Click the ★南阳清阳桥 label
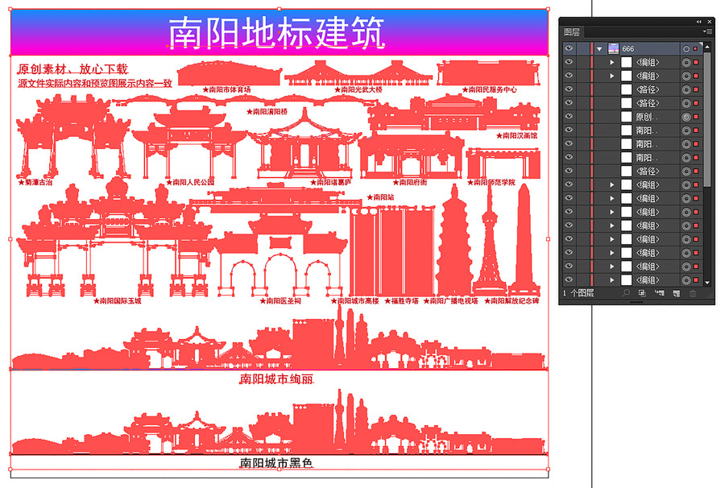Viewport: 725px width, 488px height. (267, 111)
